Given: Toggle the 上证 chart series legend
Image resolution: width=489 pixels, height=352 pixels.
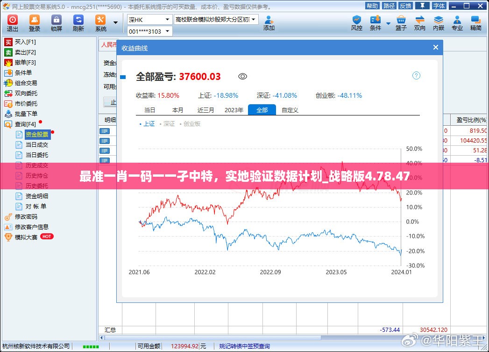Looking at the screenshot, I should pyautogui.click(x=147, y=124).
